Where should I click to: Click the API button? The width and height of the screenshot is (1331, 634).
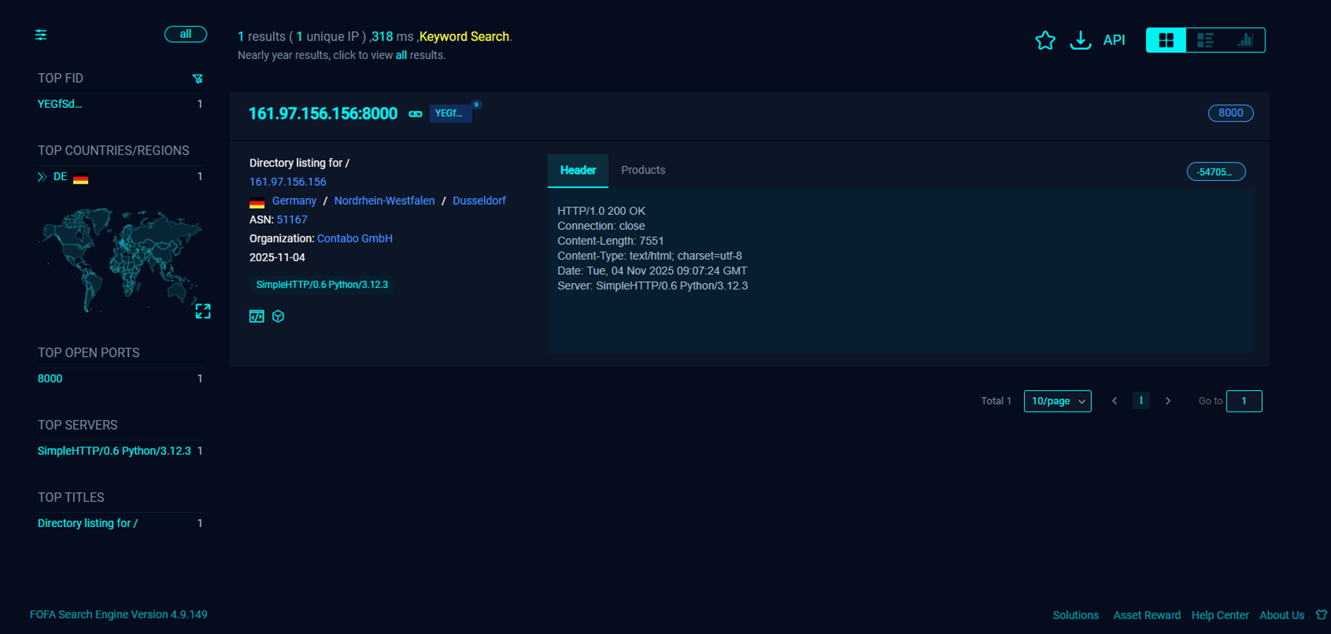[1114, 40]
